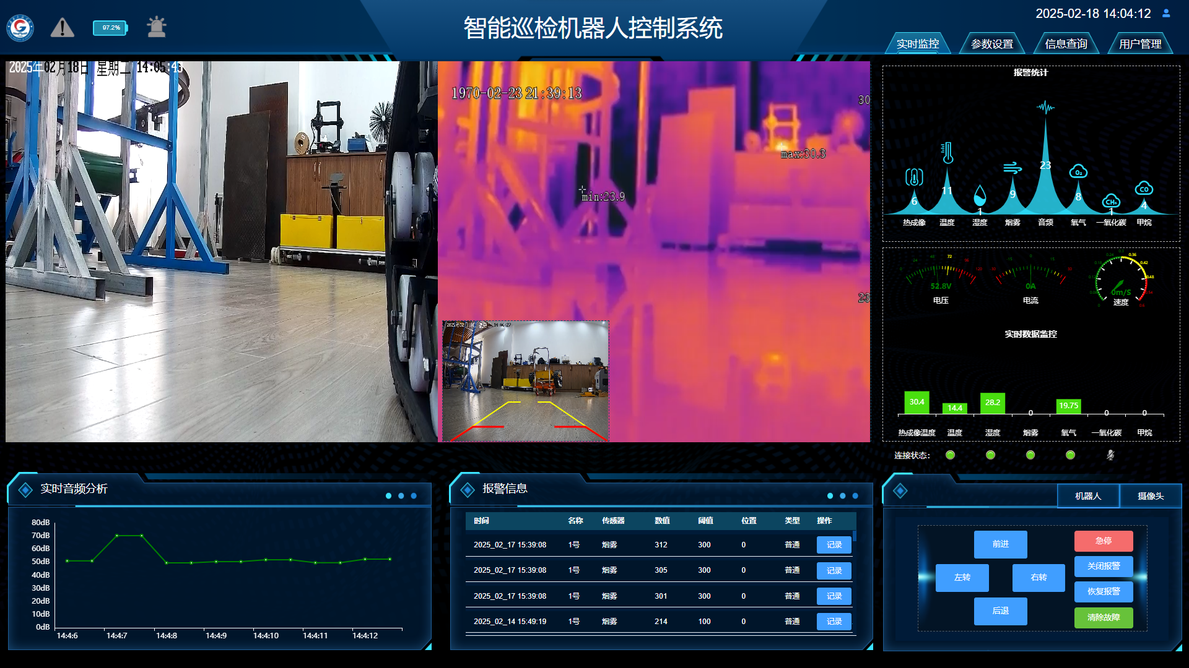This screenshot has width=1189, height=668.
Task: Click the alarm siren icon in header
Action: click(157, 27)
